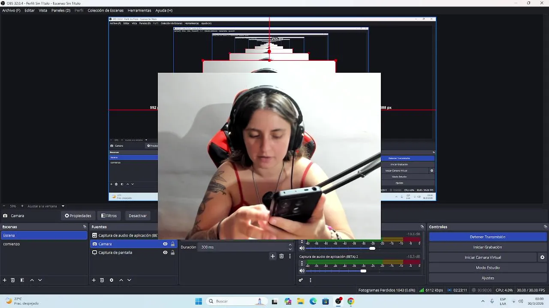Click Windows taskbar Buscar search box

[x=236, y=301]
